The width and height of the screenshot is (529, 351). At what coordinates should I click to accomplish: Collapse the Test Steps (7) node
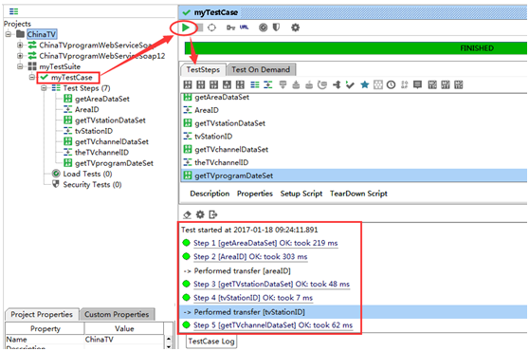click(44, 88)
